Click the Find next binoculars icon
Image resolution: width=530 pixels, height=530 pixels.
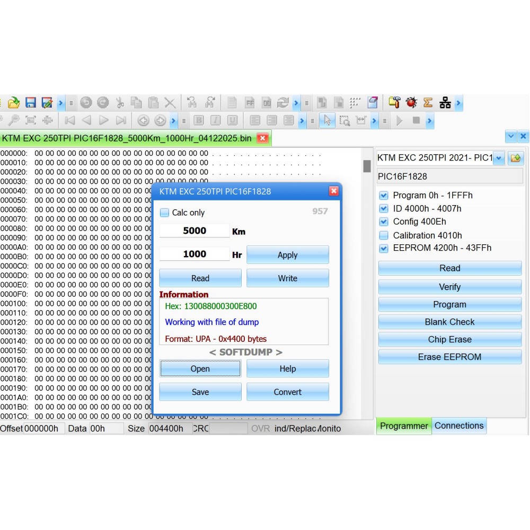tap(210, 102)
